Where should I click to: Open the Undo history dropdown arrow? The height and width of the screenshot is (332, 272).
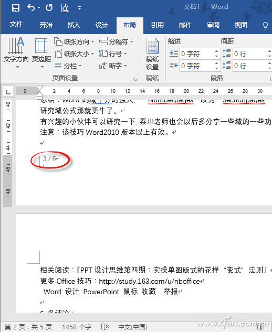click(39, 8)
